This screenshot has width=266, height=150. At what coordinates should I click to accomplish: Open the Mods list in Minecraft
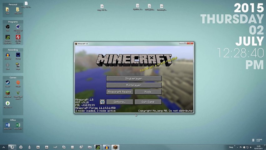click(148, 92)
